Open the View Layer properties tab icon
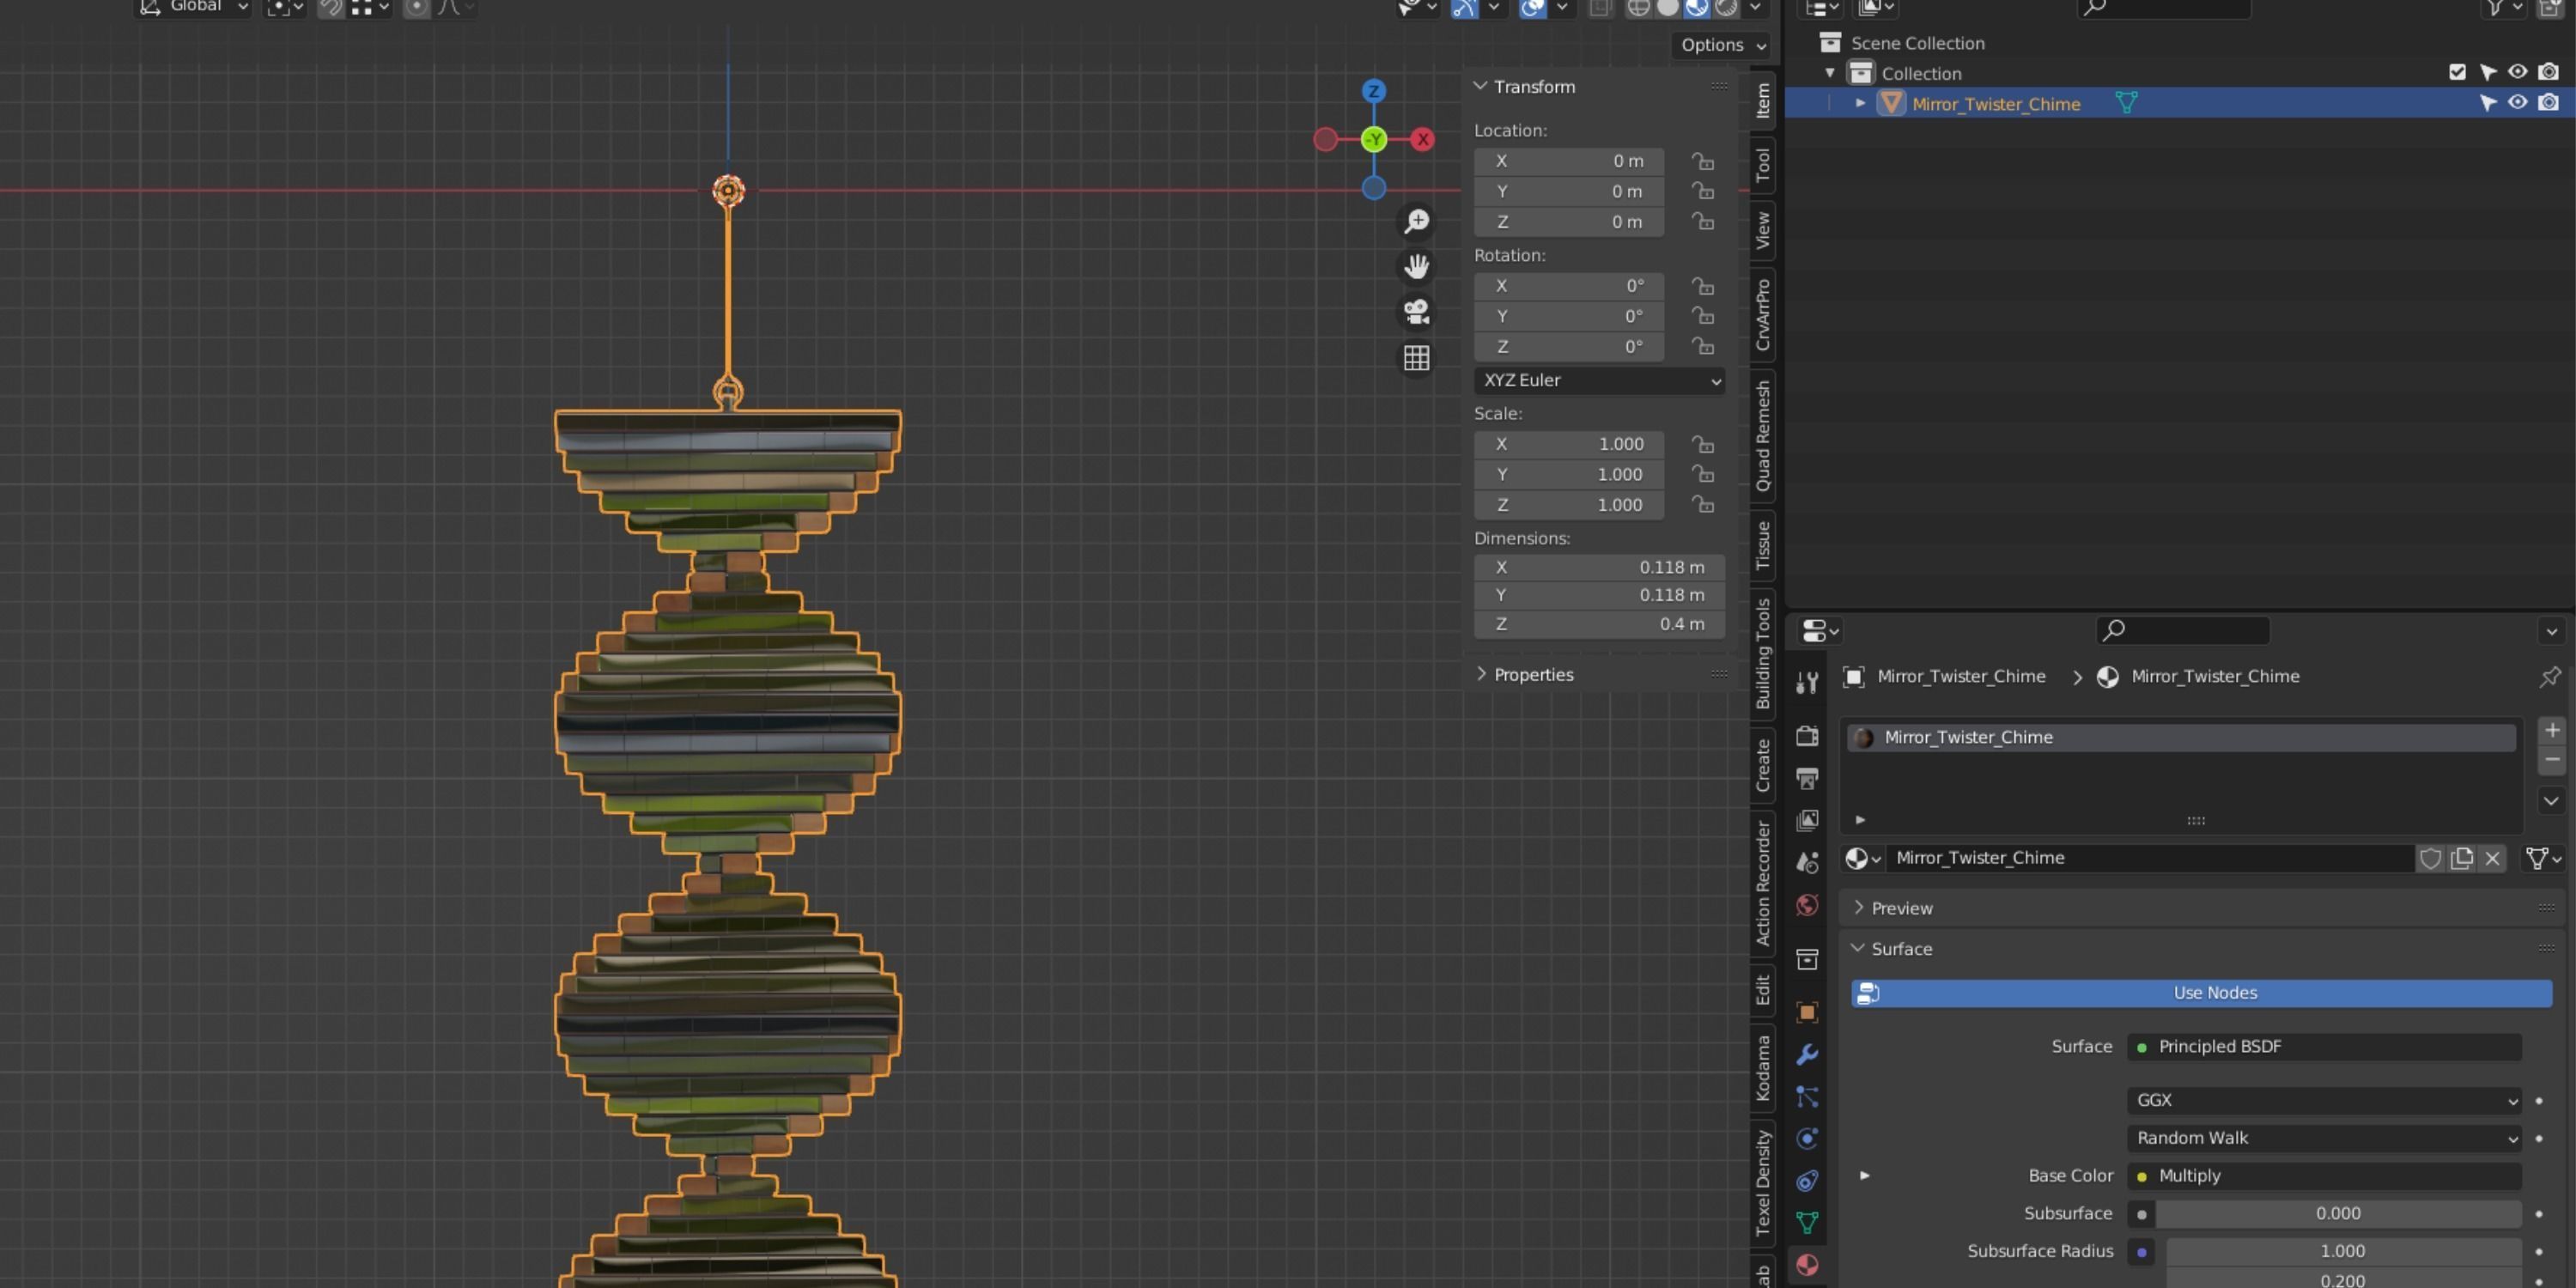Screen dimensions: 2576x1288 click(x=1806, y=820)
